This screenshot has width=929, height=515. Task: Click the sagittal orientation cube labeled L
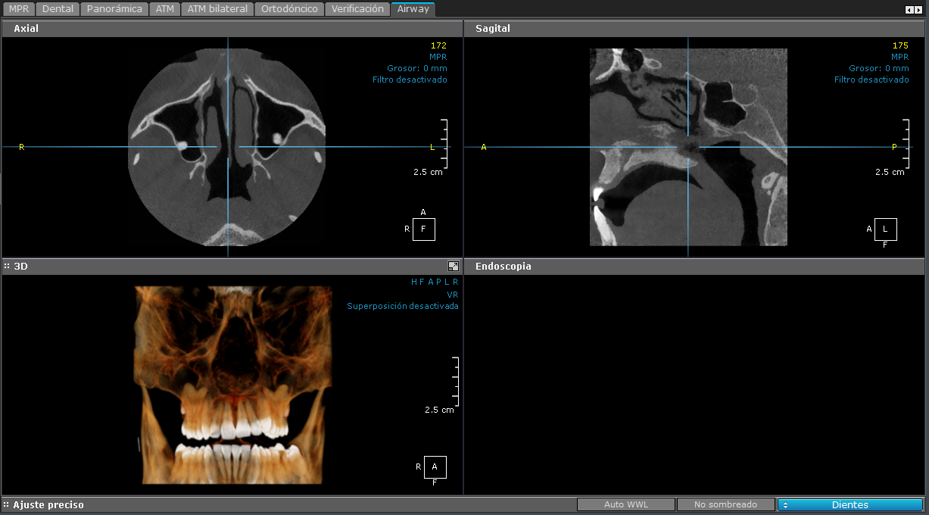pos(886,229)
